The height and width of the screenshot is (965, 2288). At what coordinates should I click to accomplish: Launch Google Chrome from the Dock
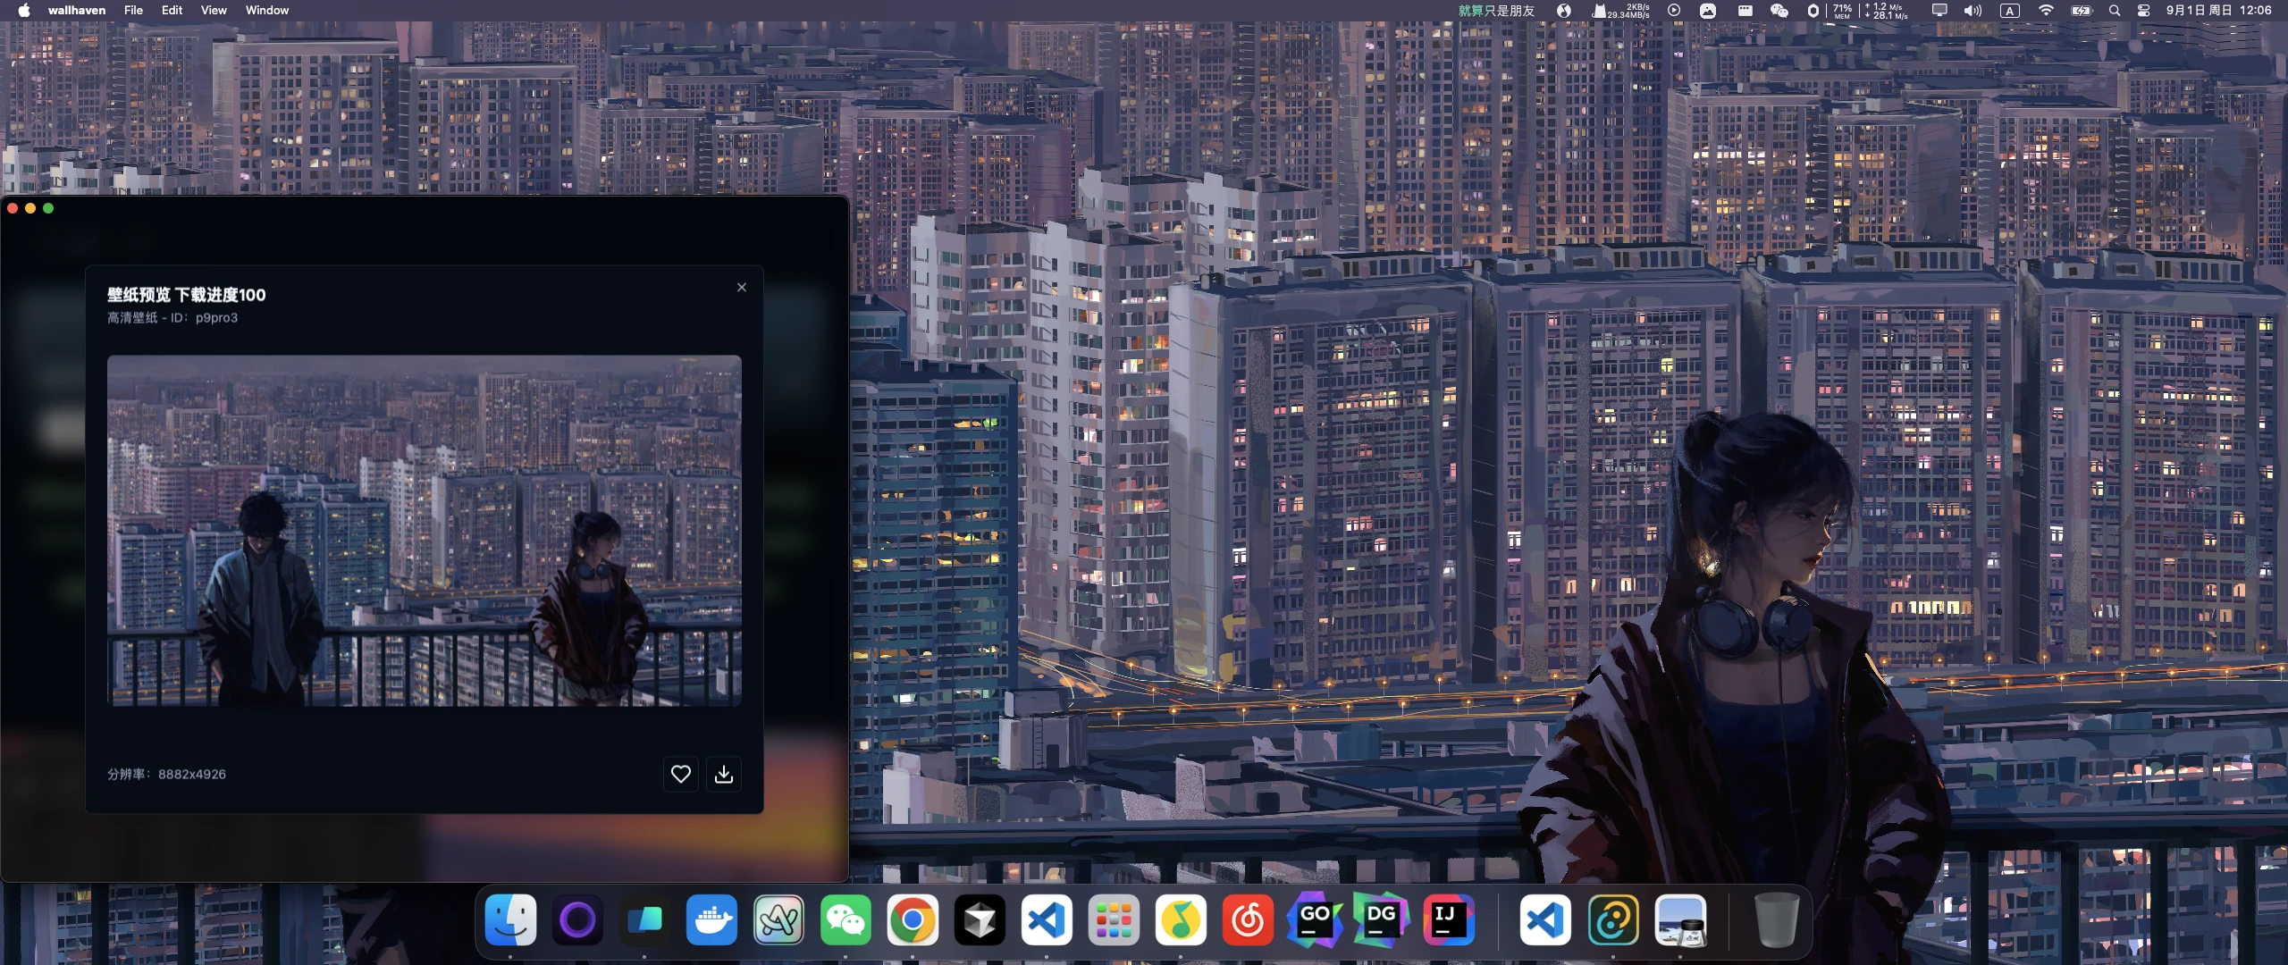(913, 919)
